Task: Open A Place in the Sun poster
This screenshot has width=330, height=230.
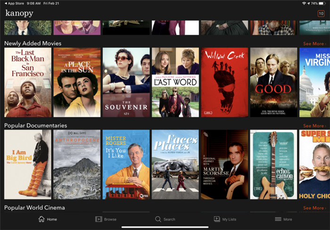Action: point(77,82)
